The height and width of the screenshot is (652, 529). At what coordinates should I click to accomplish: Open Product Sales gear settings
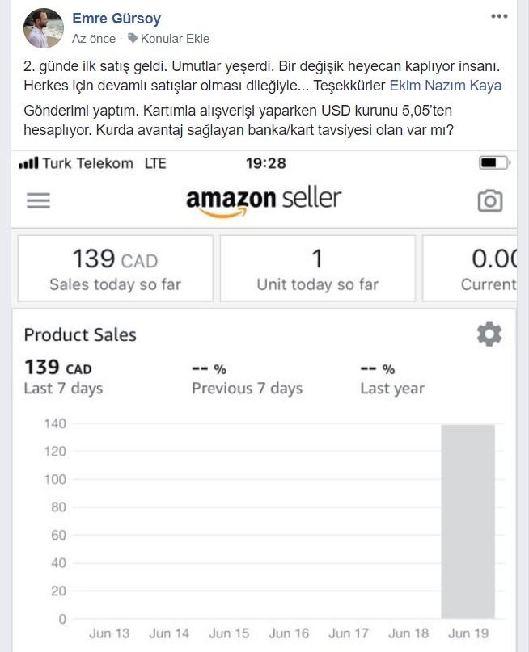(x=489, y=334)
